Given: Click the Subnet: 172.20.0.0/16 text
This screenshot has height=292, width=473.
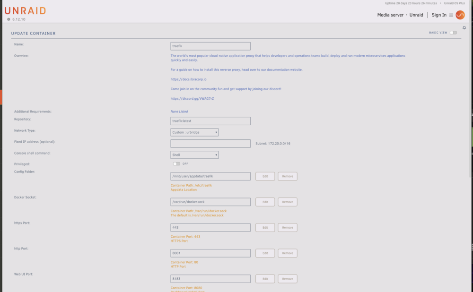Looking at the screenshot, I should coord(273,144).
